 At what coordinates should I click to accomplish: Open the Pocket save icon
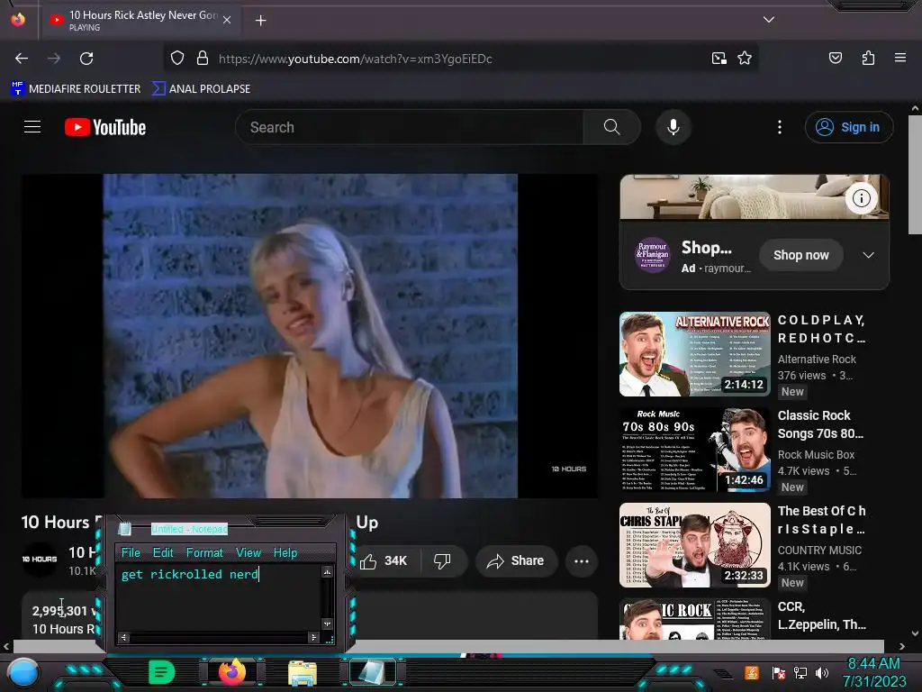tap(835, 58)
